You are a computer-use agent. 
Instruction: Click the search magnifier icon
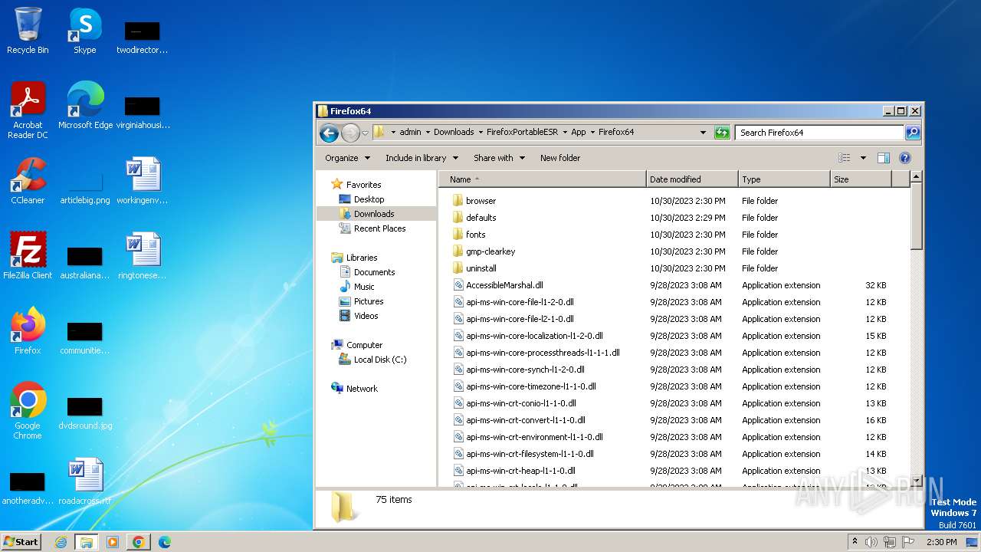tap(912, 133)
